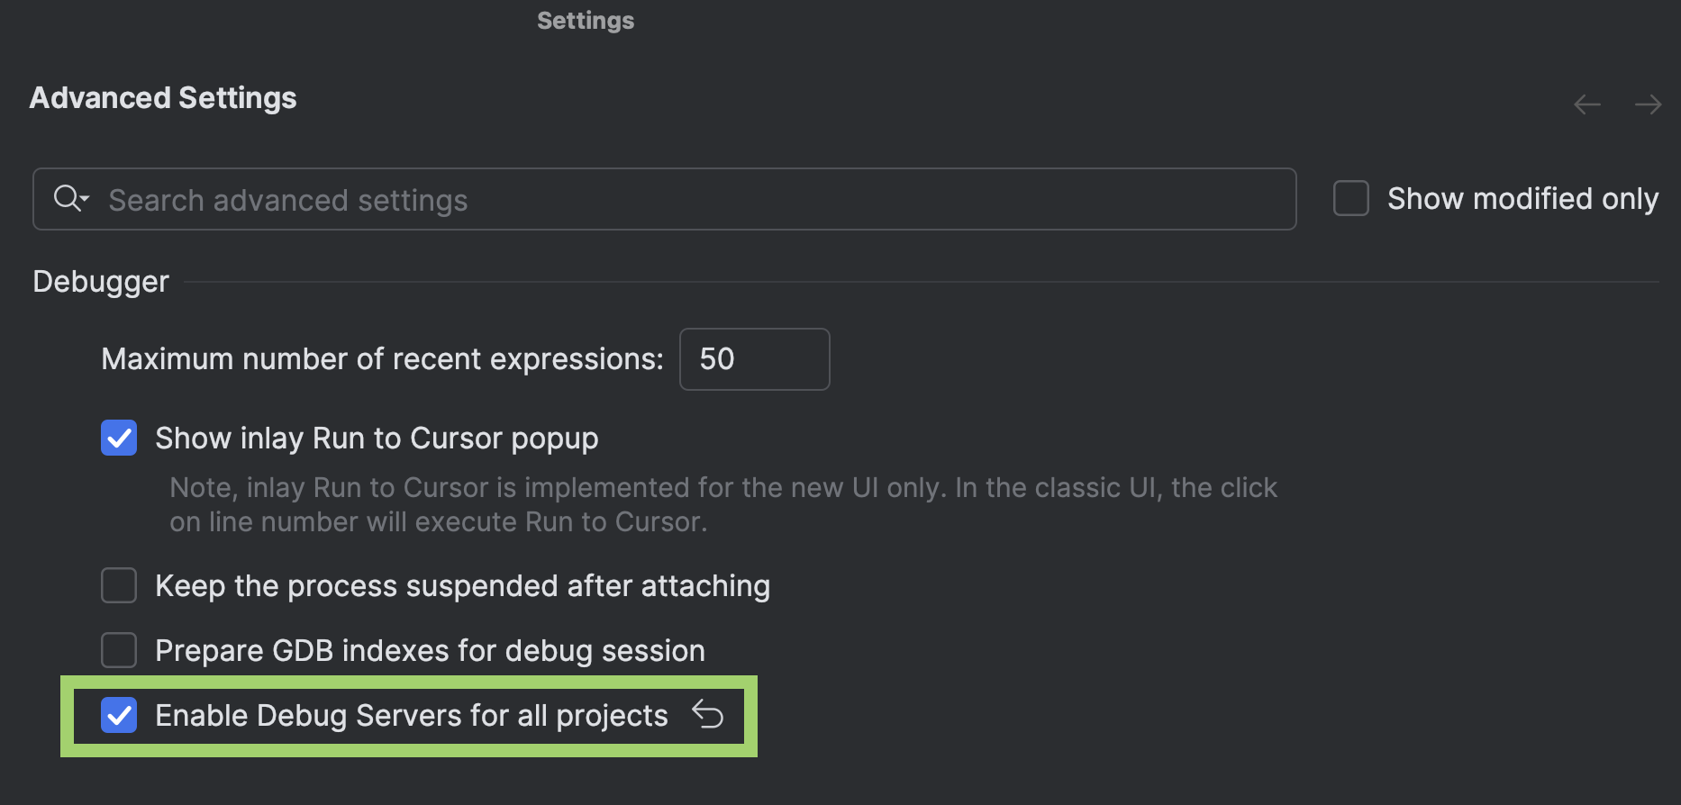
Task: Click the Show inlay Run to Cursor label
Action: 377,438
